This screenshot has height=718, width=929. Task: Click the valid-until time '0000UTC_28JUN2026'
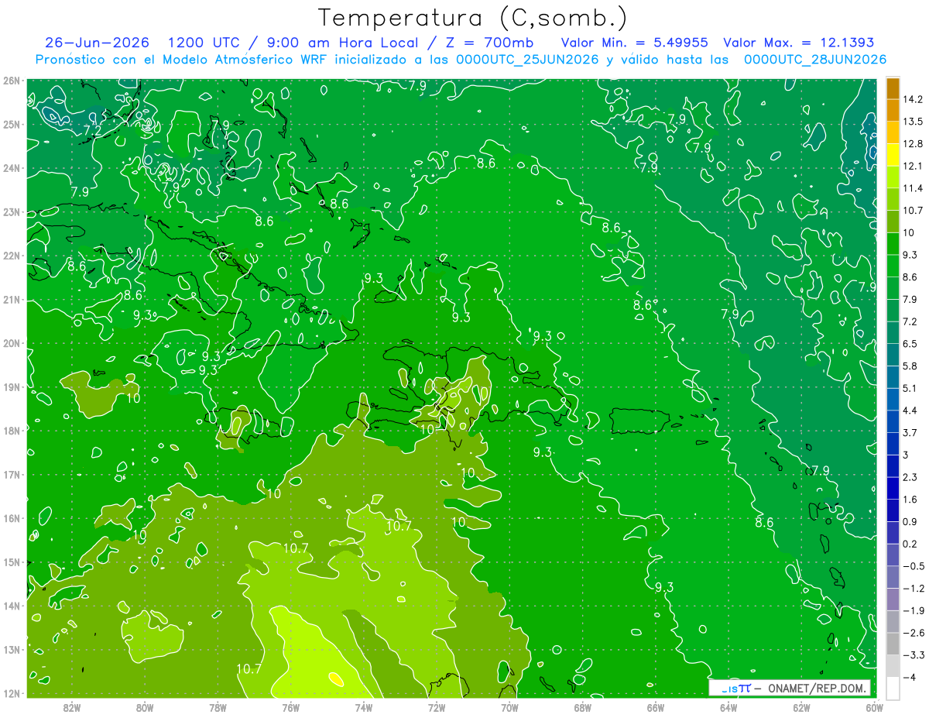click(814, 60)
